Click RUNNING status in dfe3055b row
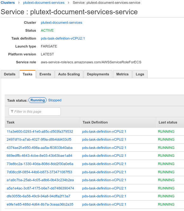This screenshot has width=184, height=211. point(166,196)
